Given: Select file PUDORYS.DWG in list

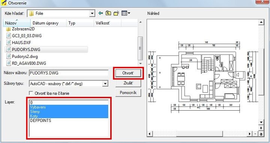Looking at the screenshot, I should [x=46, y=50].
